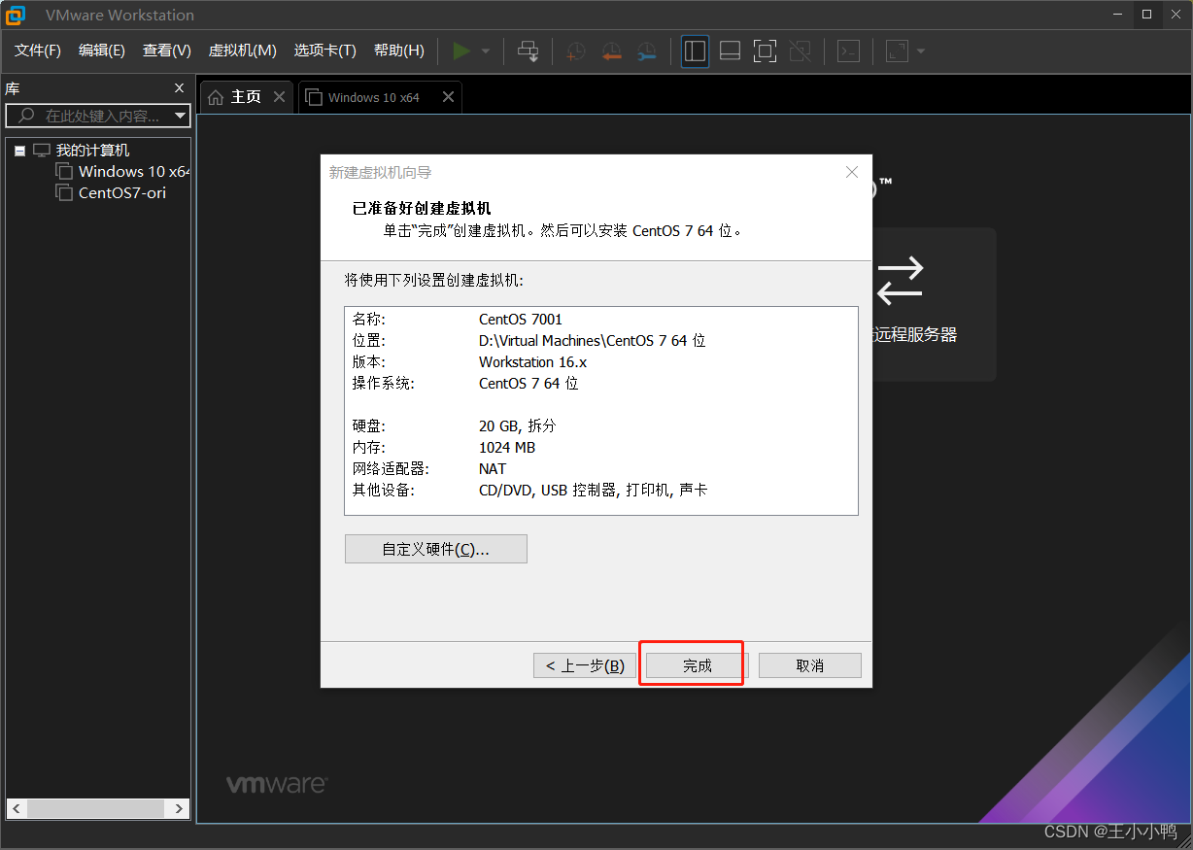1193x850 pixels.
Task: Click the library scrollbar left arrow
Action: point(17,808)
